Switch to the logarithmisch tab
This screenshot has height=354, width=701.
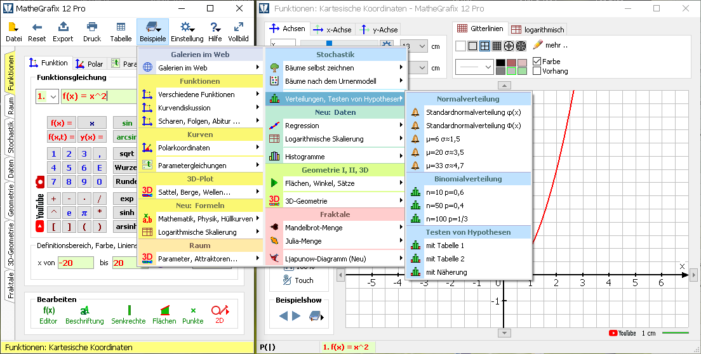(538, 29)
